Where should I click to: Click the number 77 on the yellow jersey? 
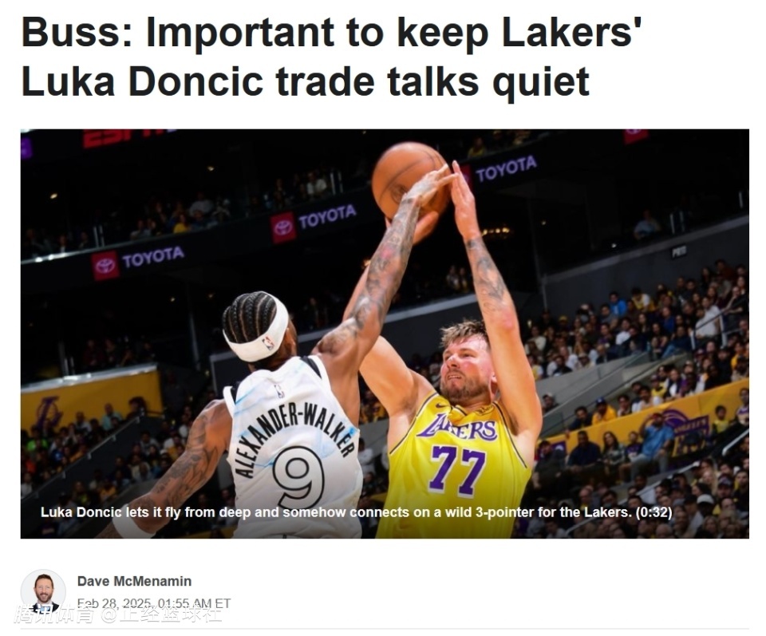pyautogui.click(x=457, y=470)
